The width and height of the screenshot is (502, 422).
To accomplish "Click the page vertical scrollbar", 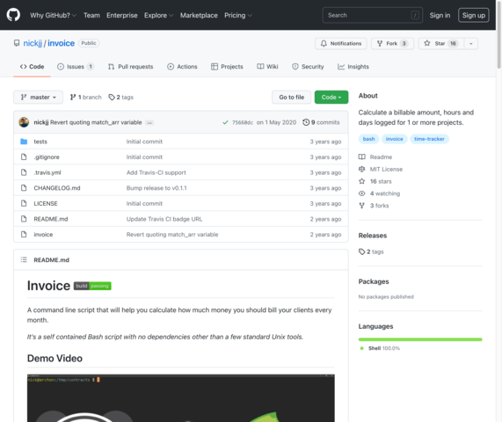I will point(498,34).
